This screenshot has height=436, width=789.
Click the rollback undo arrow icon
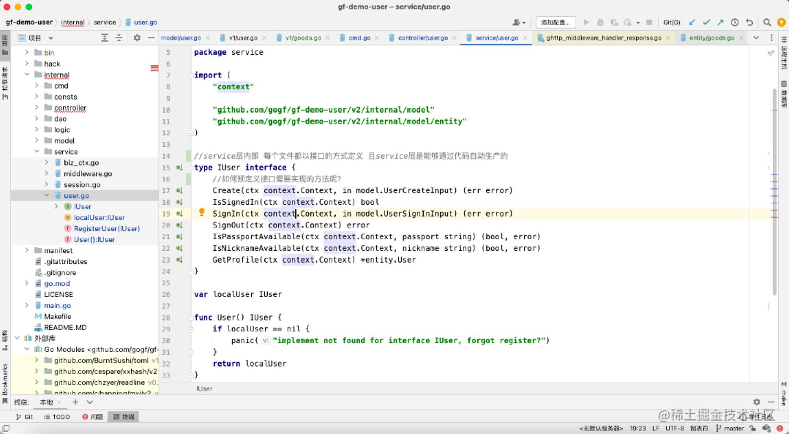tap(750, 22)
